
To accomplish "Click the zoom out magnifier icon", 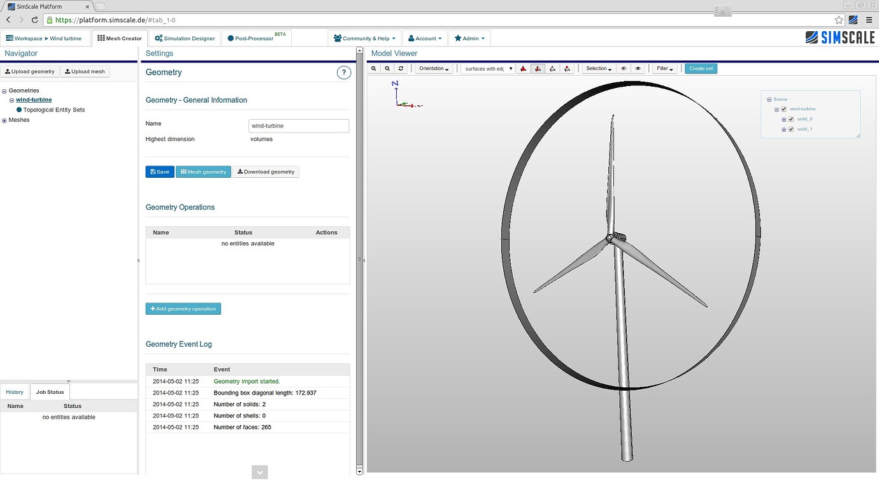I will pos(387,68).
